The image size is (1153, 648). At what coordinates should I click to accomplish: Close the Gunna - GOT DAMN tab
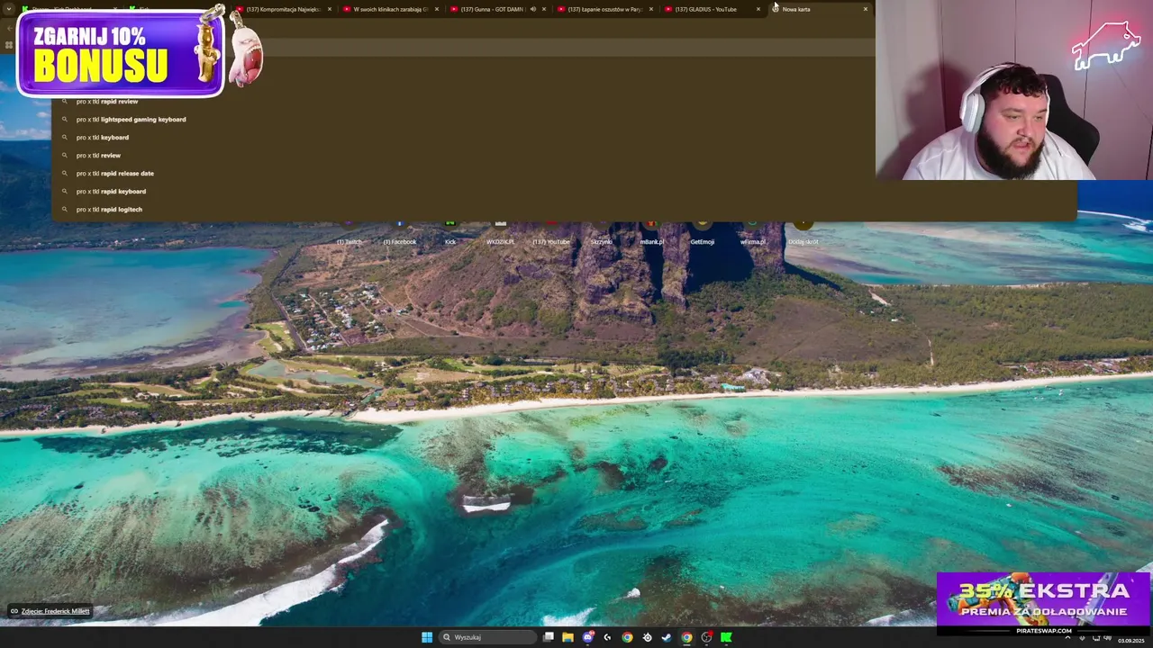pos(544,9)
